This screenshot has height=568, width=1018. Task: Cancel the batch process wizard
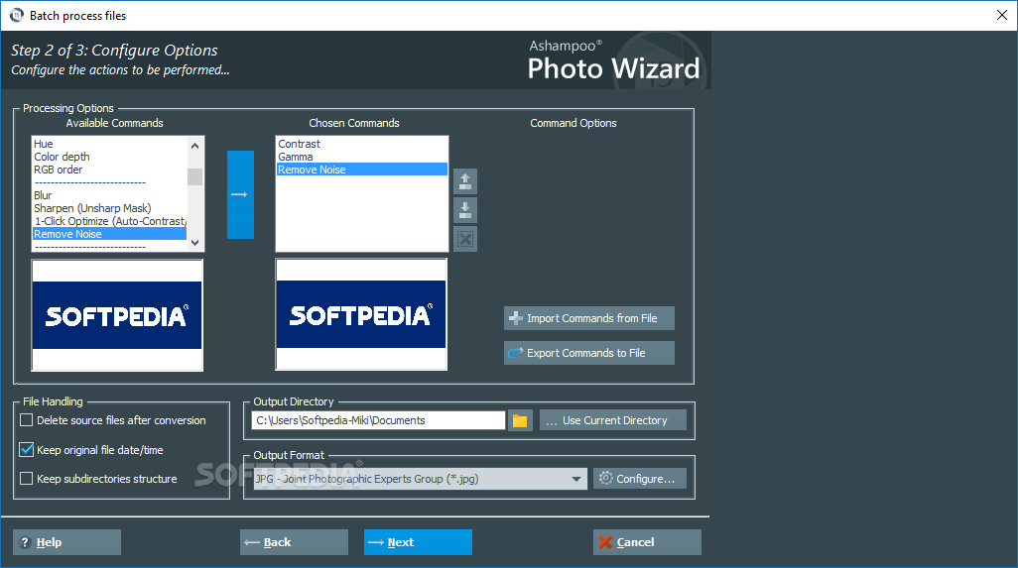[647, 542]
